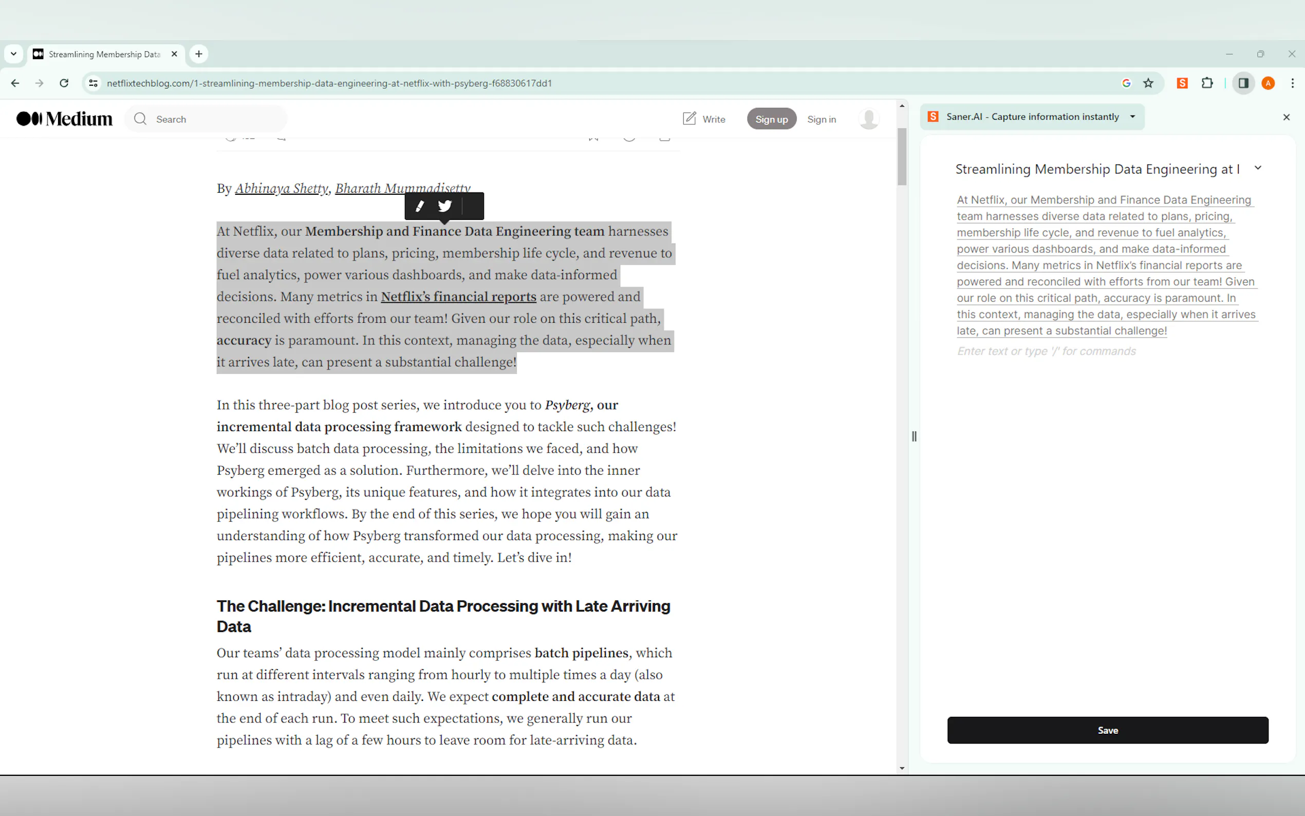This screenshot has height=816, width=1305.
Task: Click the netflixtechblog.com URL address bar
Action: [x=329, y=83]
